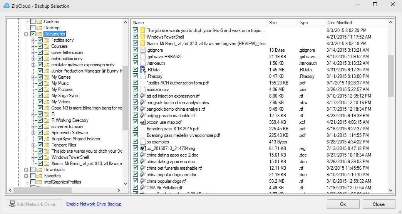Click the file icon of .gitignore
The height and width of the screenshot is (214, 402).
coord(143,50)
